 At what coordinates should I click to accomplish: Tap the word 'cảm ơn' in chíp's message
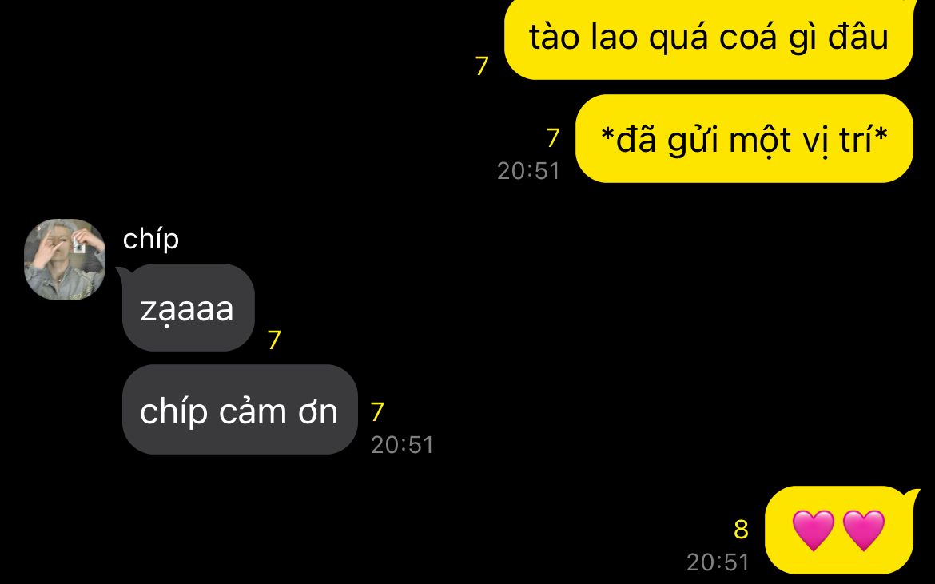coord(278,411)
